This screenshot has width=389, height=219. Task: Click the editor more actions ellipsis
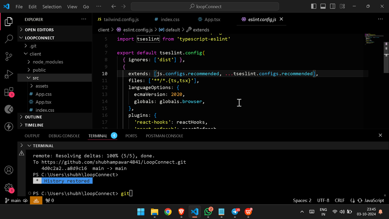coord(380,19)
